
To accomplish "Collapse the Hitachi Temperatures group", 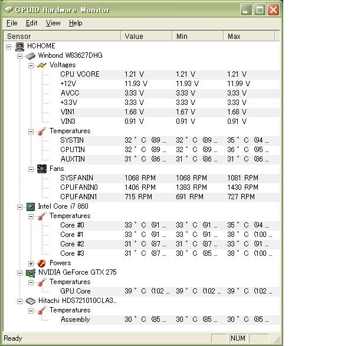I will pos(31,311).
